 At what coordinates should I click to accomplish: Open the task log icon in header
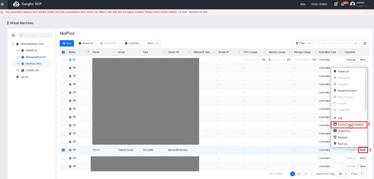point(336,4)
